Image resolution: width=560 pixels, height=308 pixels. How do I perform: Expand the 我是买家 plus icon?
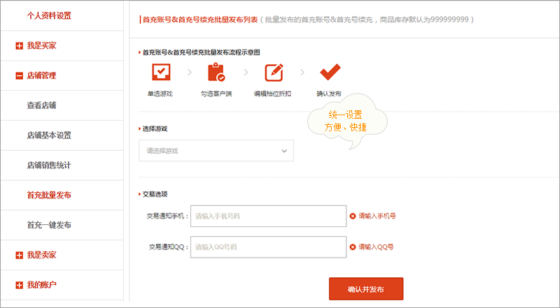[x=20, y=46]
